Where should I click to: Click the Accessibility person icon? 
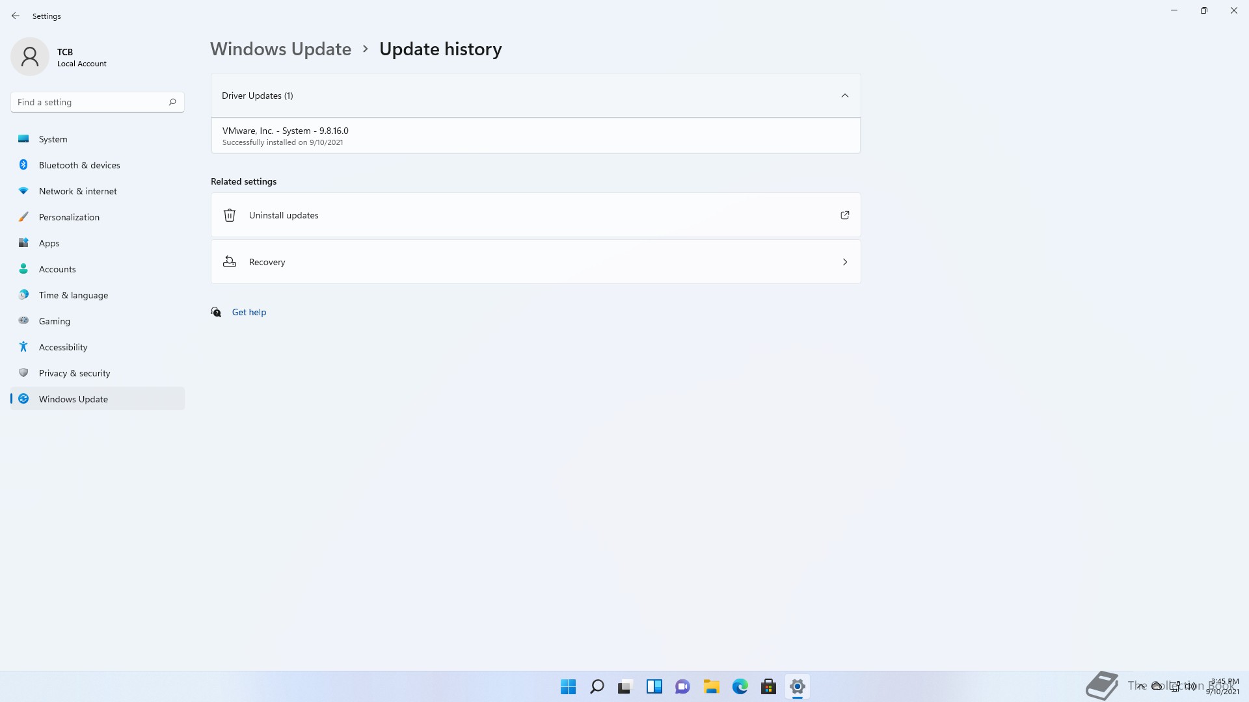click(23, 347)
